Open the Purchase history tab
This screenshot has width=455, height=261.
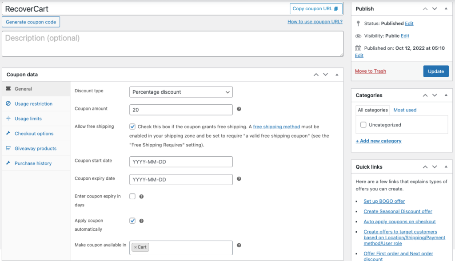point(36,163)
